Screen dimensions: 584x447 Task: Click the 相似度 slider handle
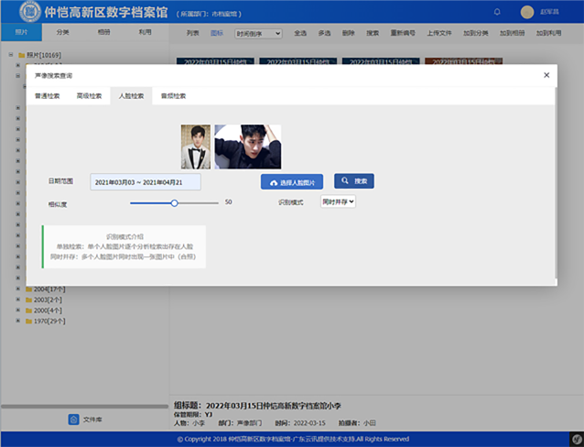pos(174,202)
